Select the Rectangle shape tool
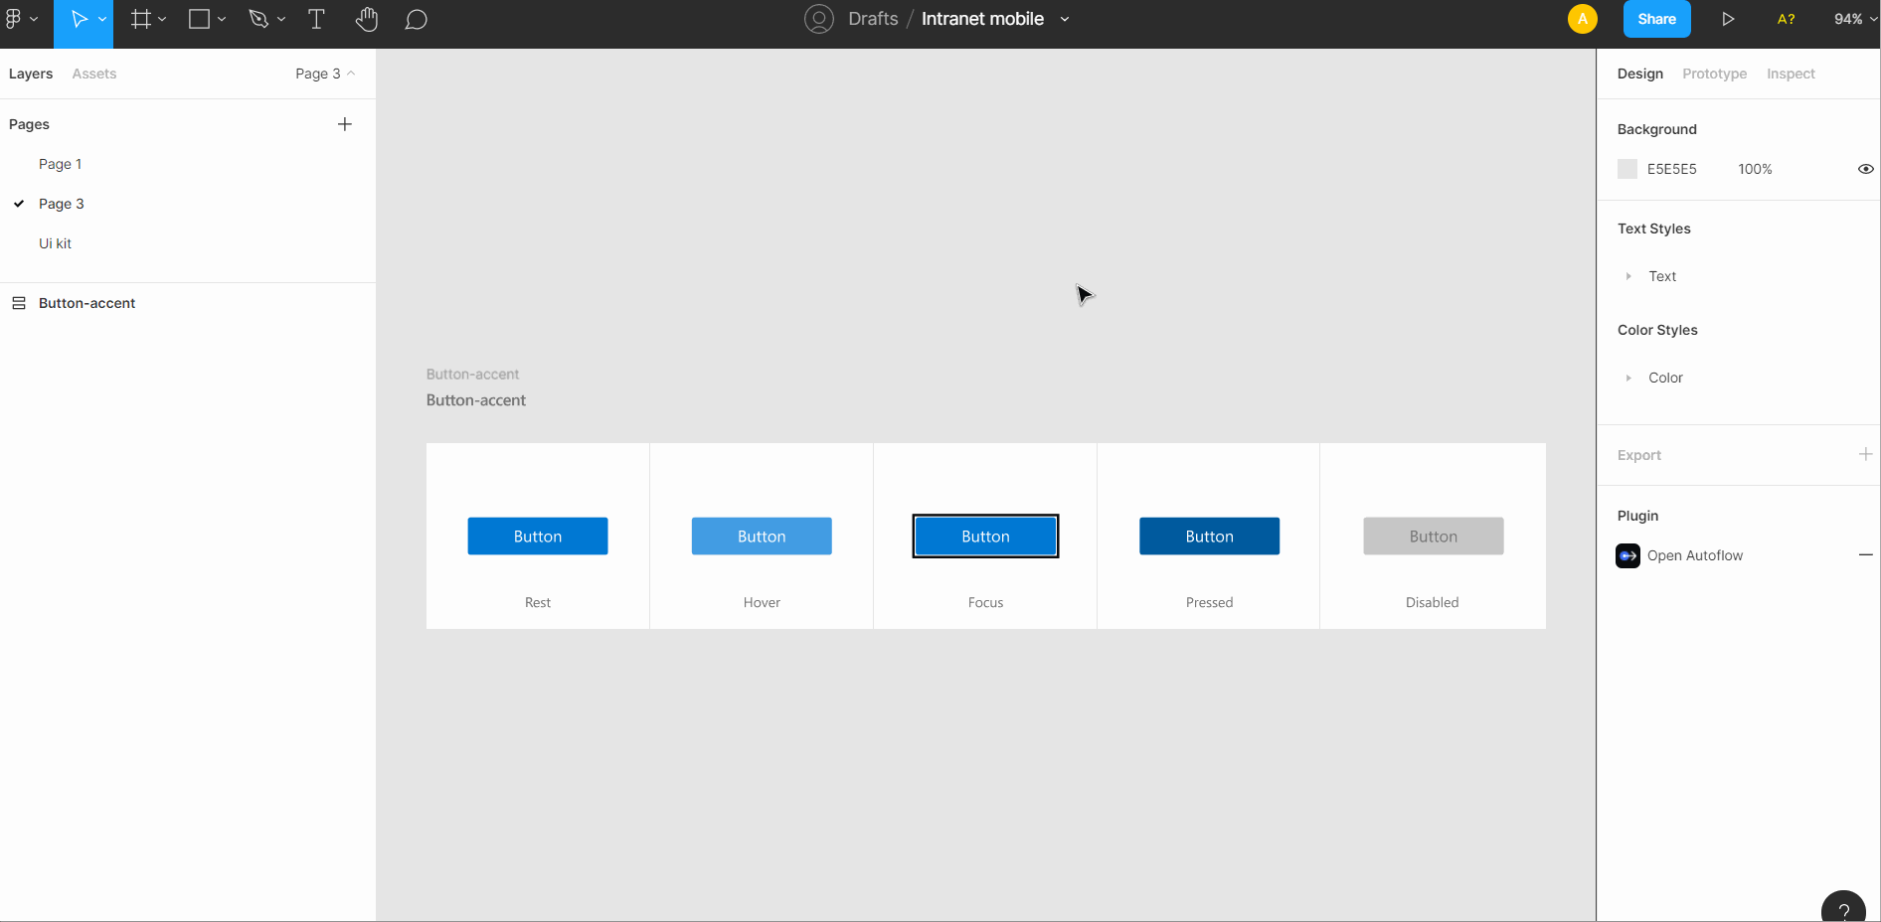Viewport: 1881px width, 922px height. coord(199,19)
